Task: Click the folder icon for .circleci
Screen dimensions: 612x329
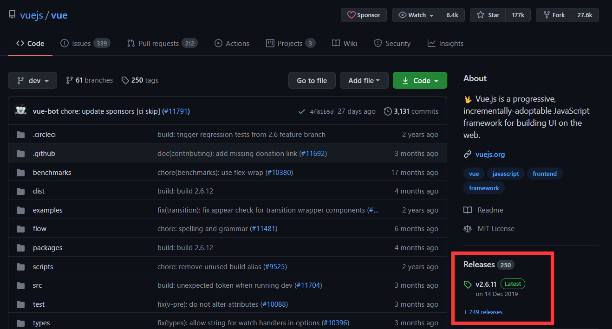Action: point(20,135)
